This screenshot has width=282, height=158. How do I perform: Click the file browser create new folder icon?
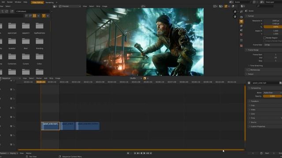12,11
